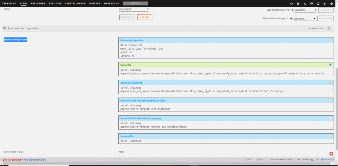Click the reboot/refresh icon in top bar
The image size is (338, 166).
point(292,3)
